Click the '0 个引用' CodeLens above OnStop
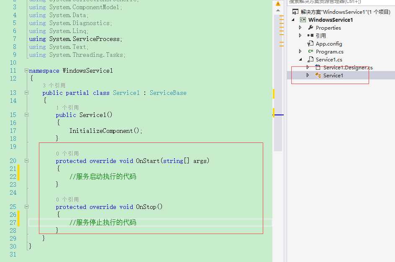This screenshot has height=262, width=395. pyautogui.click(x=67, y=199)
